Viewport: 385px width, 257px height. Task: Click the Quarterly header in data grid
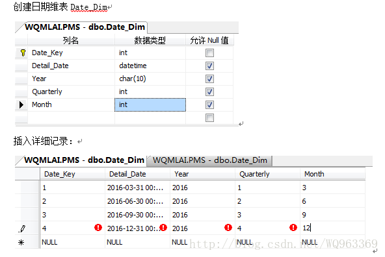point(268,174)
